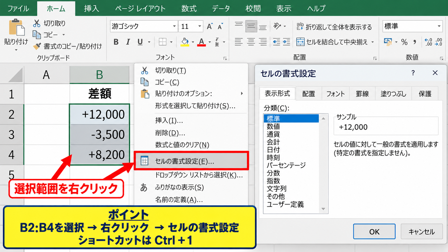Click Merge and Center (セルを結合して中央揃え)
The width and height of the screenshot is (448, 252).
pos(332,42)
